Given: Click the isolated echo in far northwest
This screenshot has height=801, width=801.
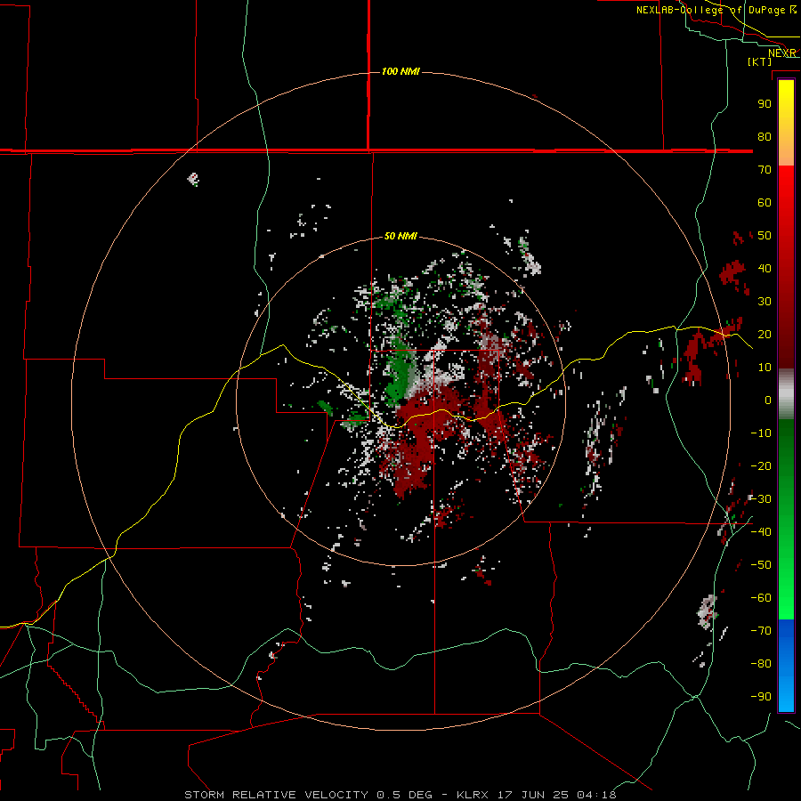Looking at the screenshot, I should point(193,179).
